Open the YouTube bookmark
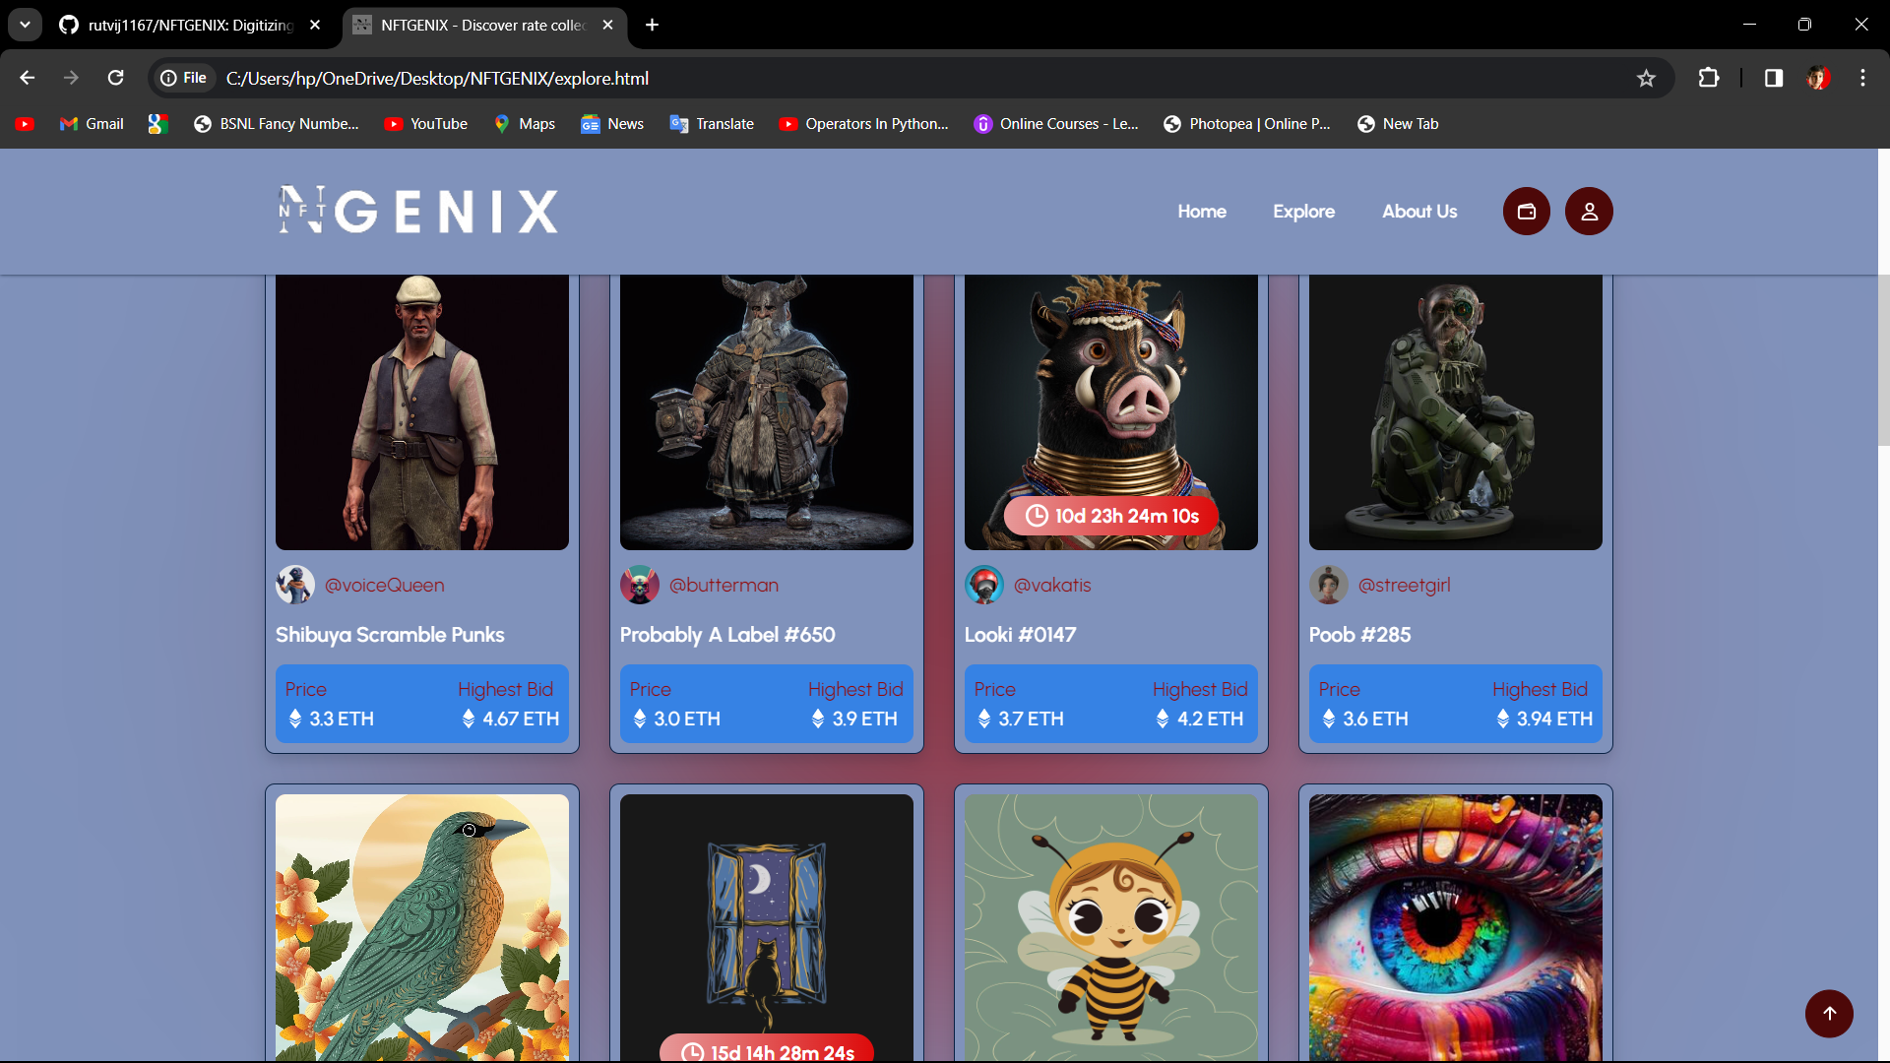1890x1063 pixels. [426, 124]
